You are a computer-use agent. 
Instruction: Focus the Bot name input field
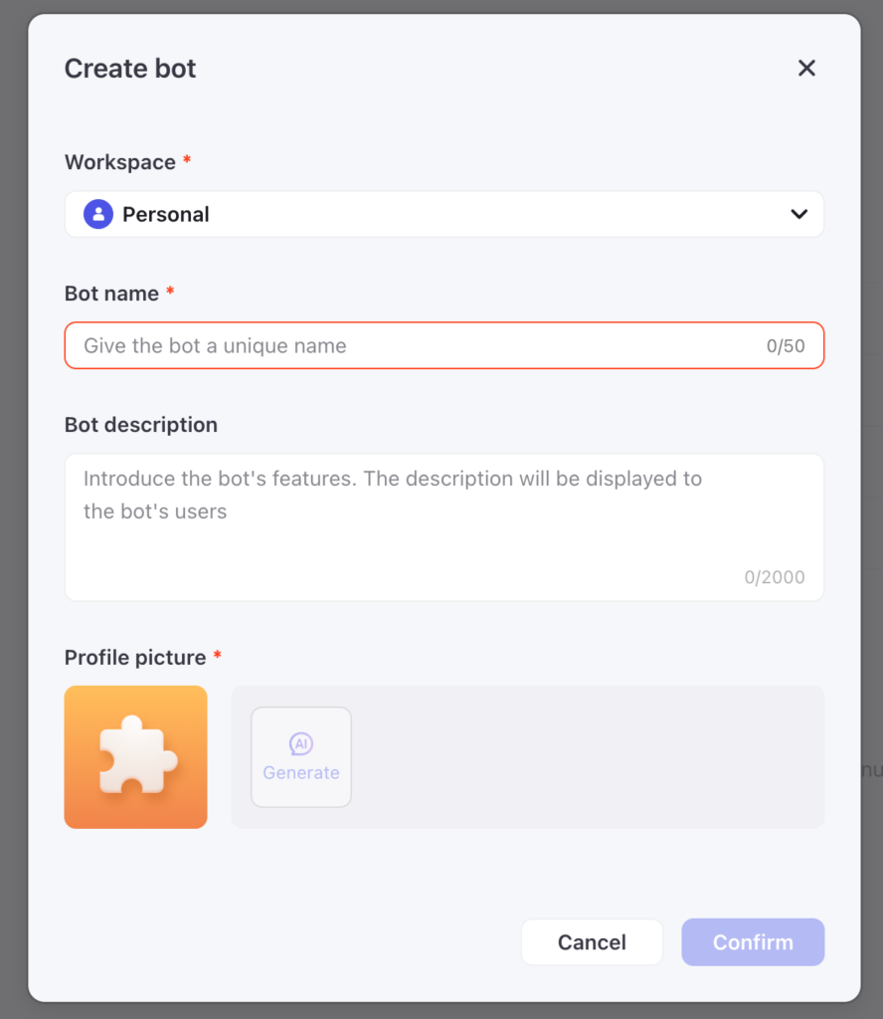click(x=444, y=345)
